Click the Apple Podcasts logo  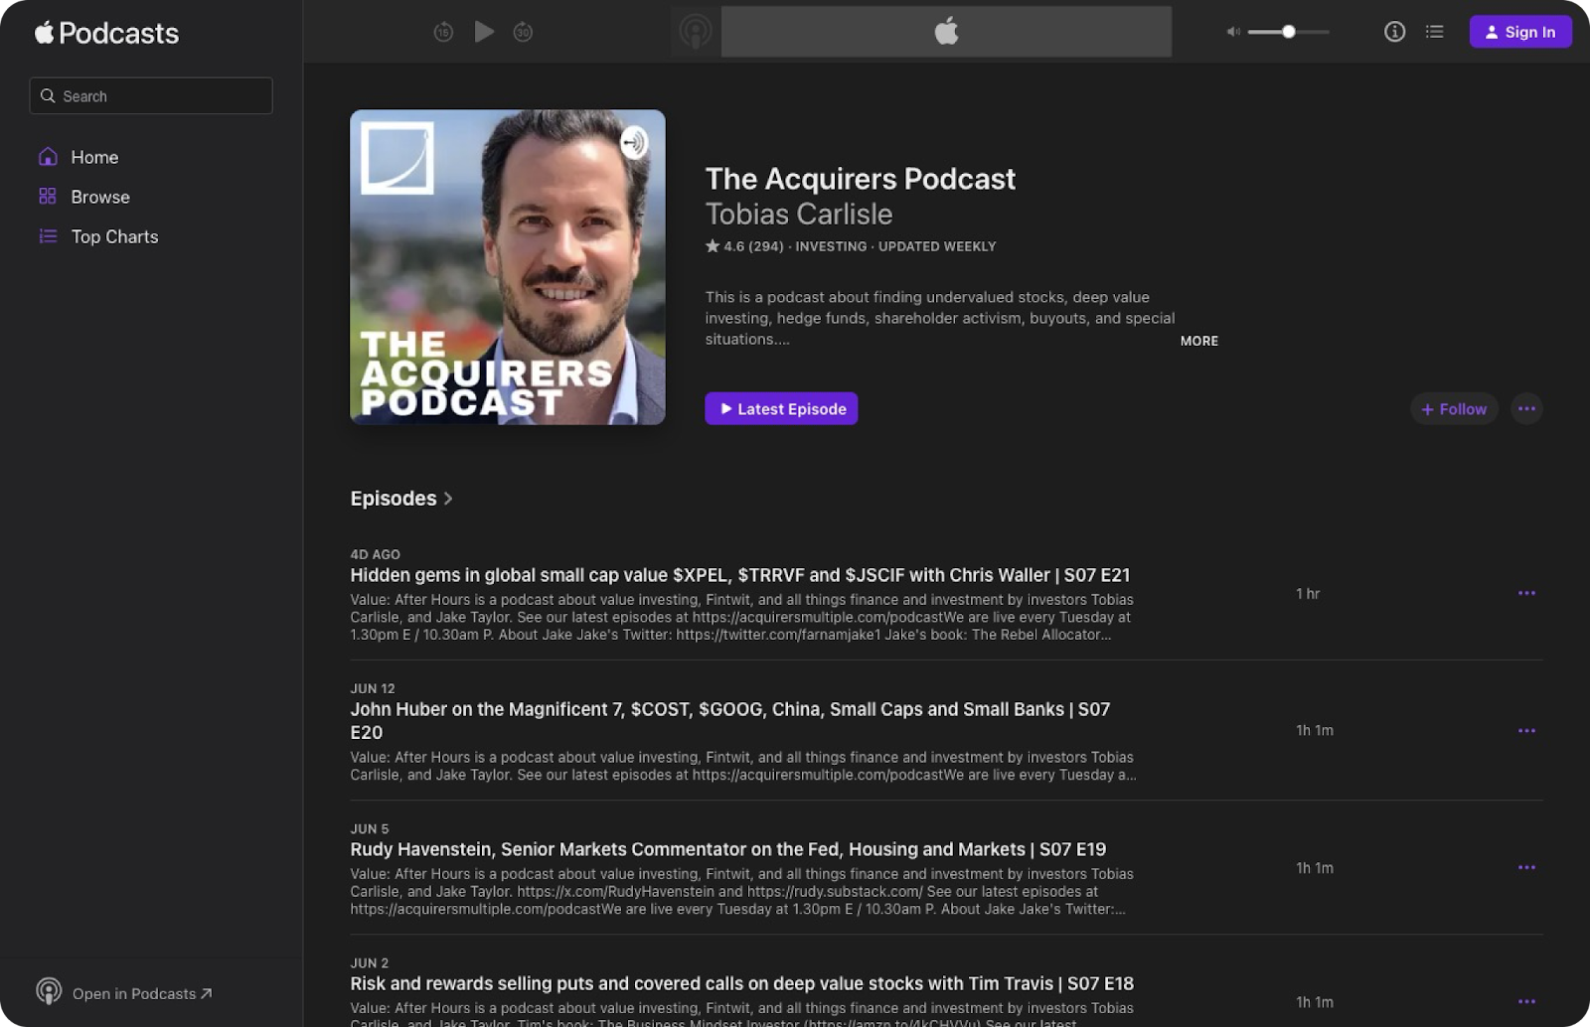pos(107,33)
